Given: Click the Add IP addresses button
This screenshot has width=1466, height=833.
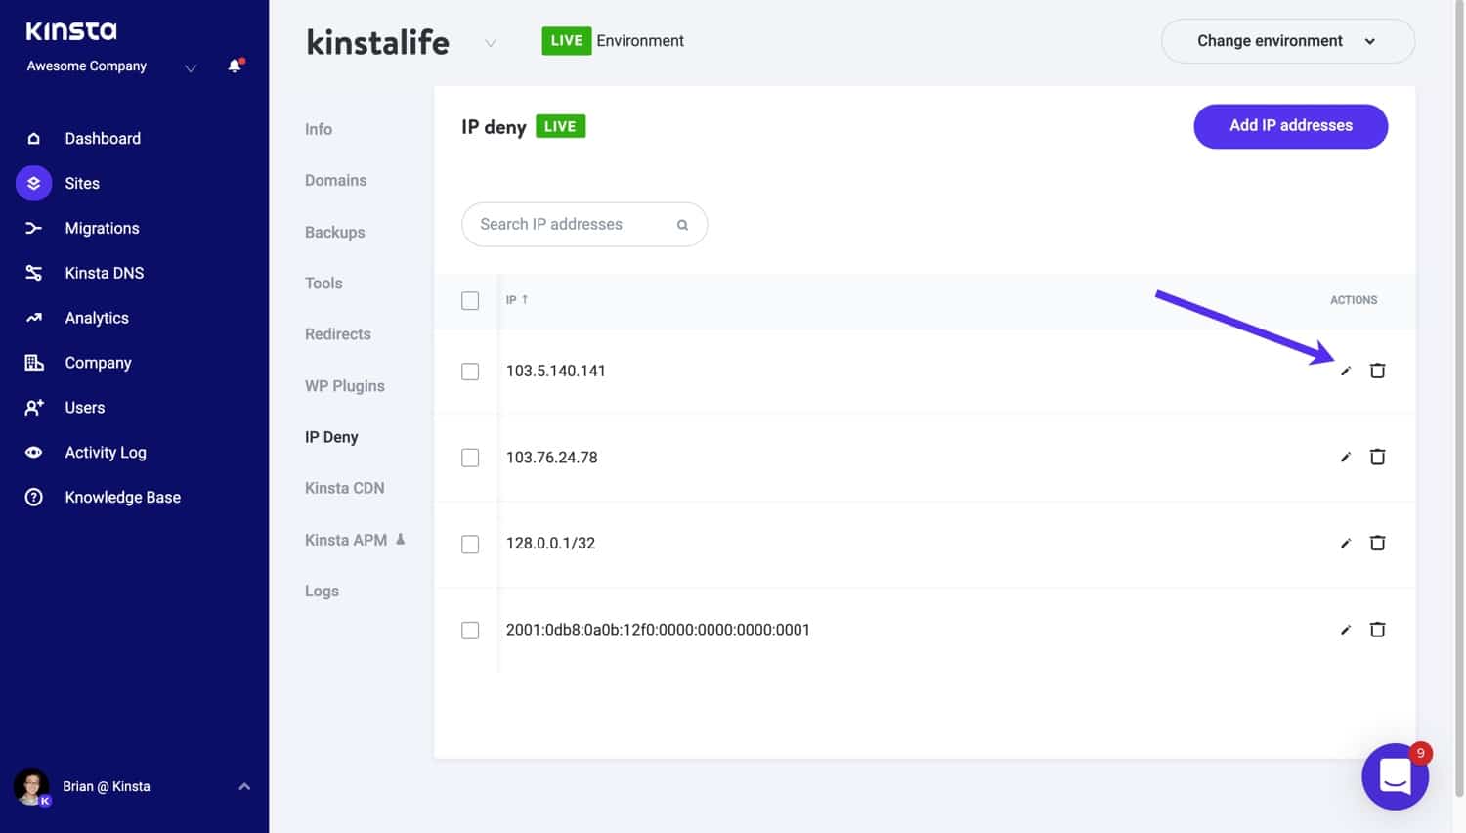Looking at the screenshot, I should [x=1290, y=126].
